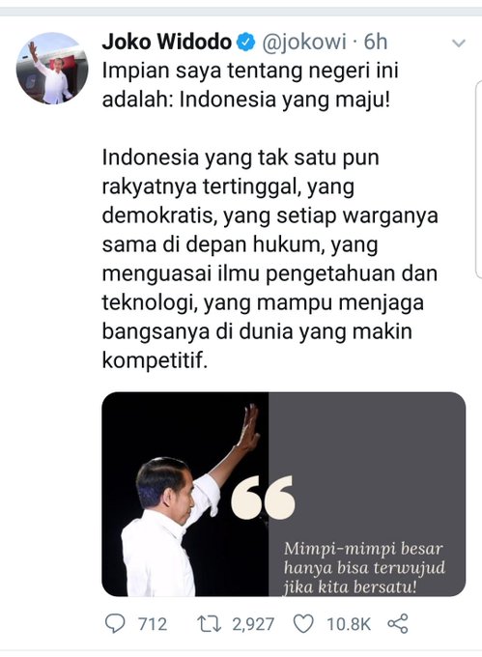
Task: Click the 712 replies count
Action: click(x=153, y=624)
